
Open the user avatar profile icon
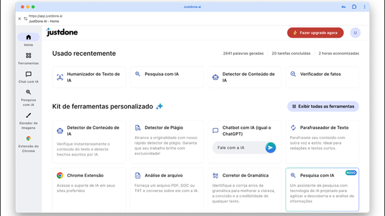coord(355,33)
